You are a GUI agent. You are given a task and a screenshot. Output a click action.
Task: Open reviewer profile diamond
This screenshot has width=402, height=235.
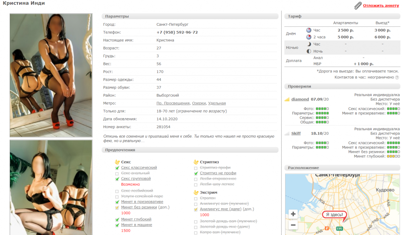pyautogui.click(x=300, y=99)
